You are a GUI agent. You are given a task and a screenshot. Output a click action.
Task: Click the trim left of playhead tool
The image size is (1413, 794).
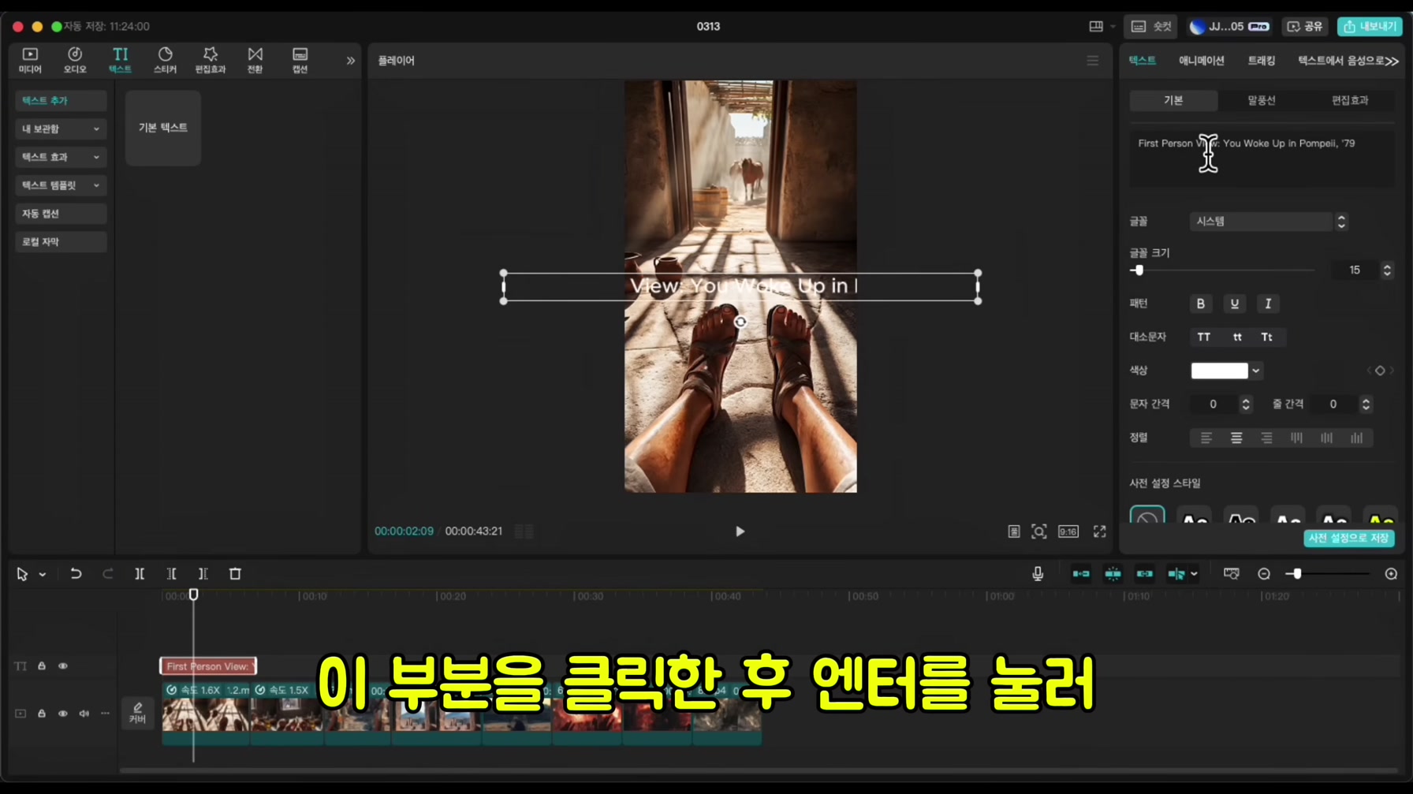(171, 574)
